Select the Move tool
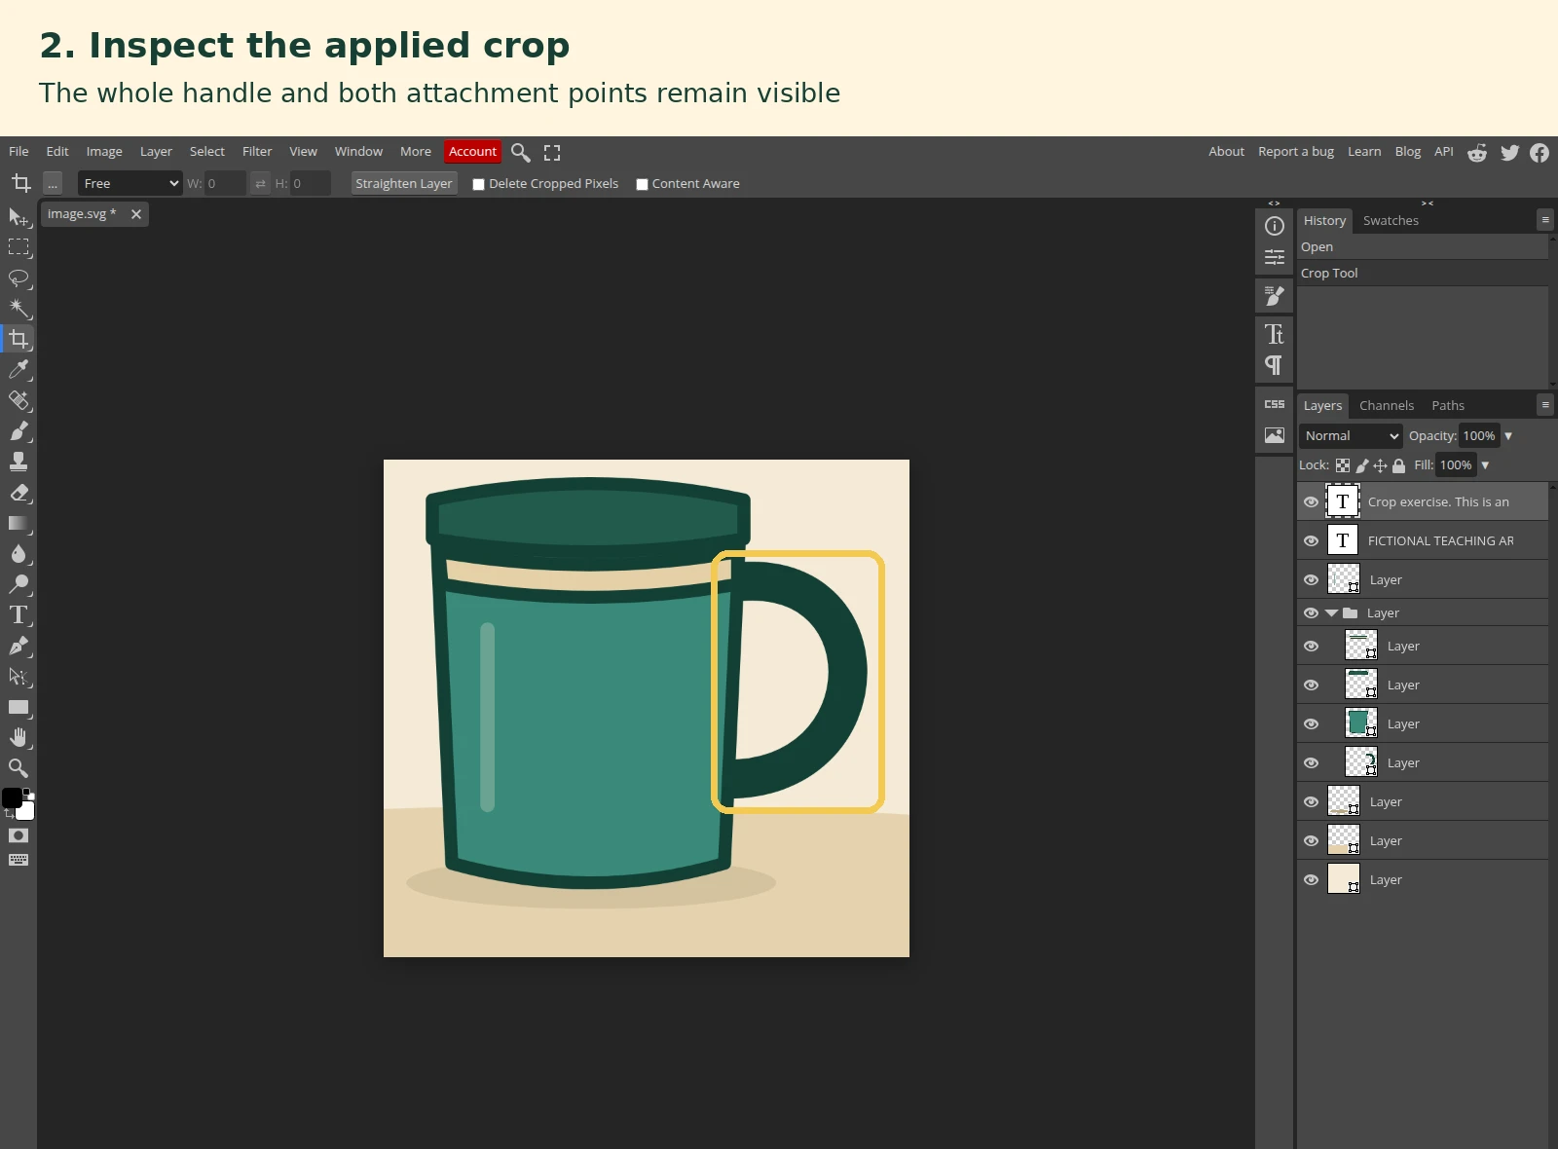Viewport: 1558px width, 1149px height. tap(19, 216)
